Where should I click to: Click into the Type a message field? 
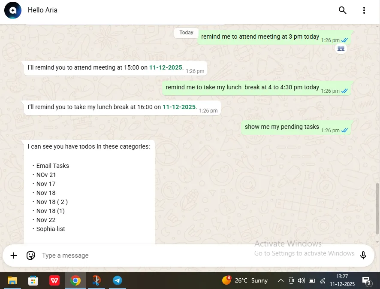(x=142, y=256)
